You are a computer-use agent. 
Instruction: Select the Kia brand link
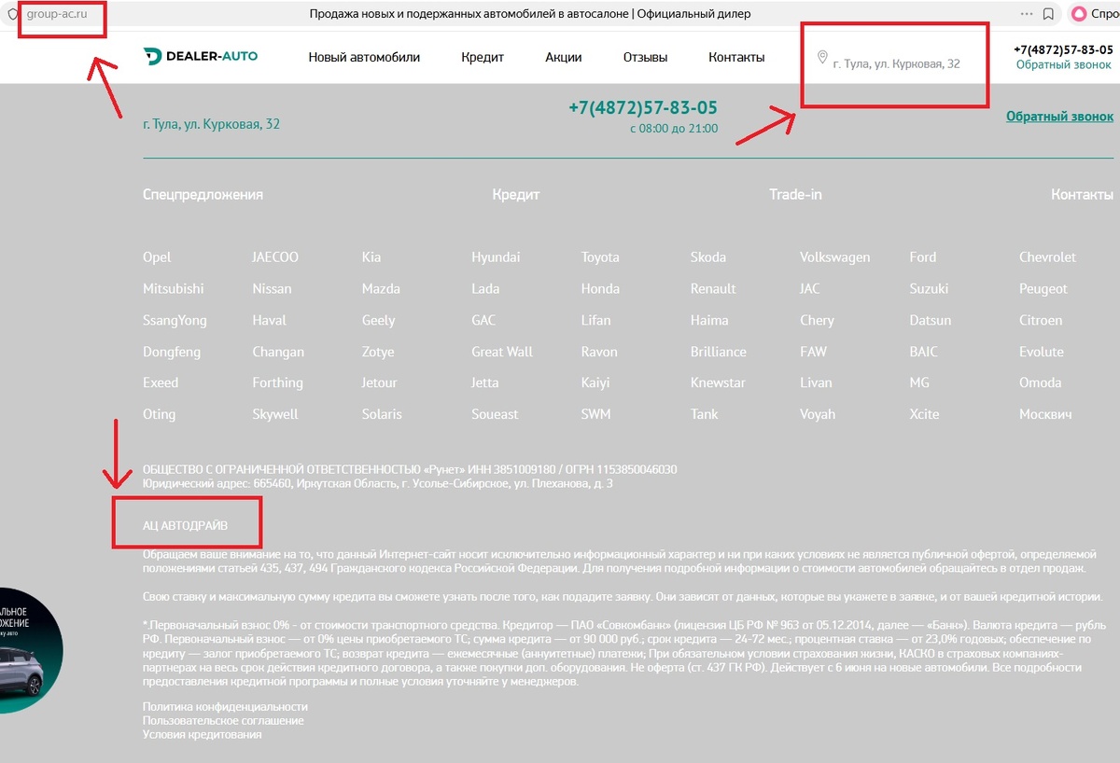371,257
